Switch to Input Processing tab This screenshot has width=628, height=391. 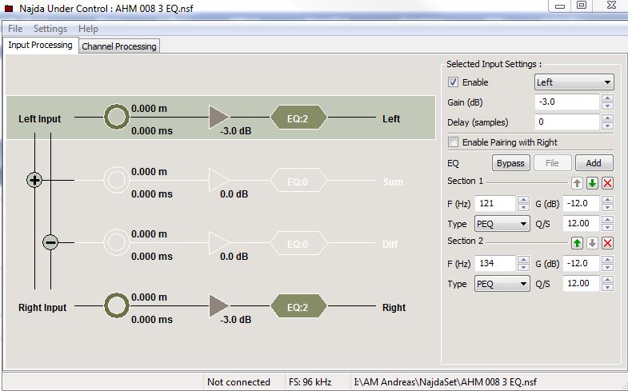40,45
